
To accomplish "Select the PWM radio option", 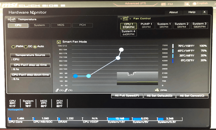I will (x=13, y=47).
